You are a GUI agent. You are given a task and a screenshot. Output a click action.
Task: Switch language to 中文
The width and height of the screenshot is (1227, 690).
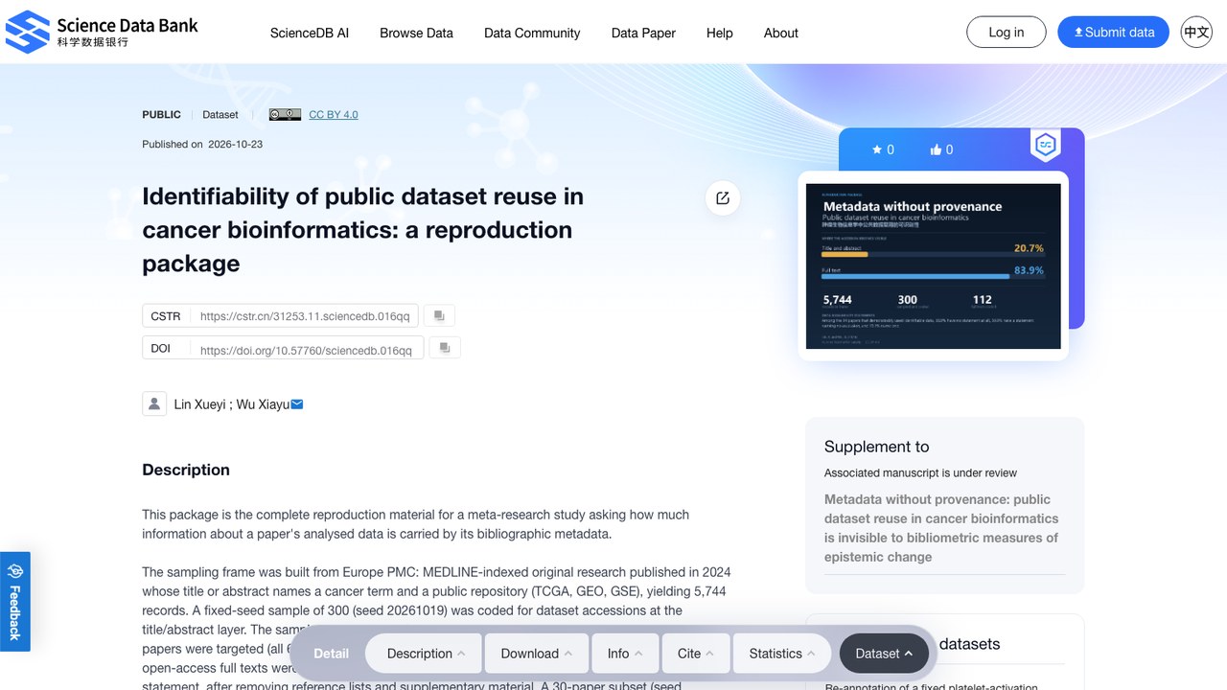pos(1196,32)
